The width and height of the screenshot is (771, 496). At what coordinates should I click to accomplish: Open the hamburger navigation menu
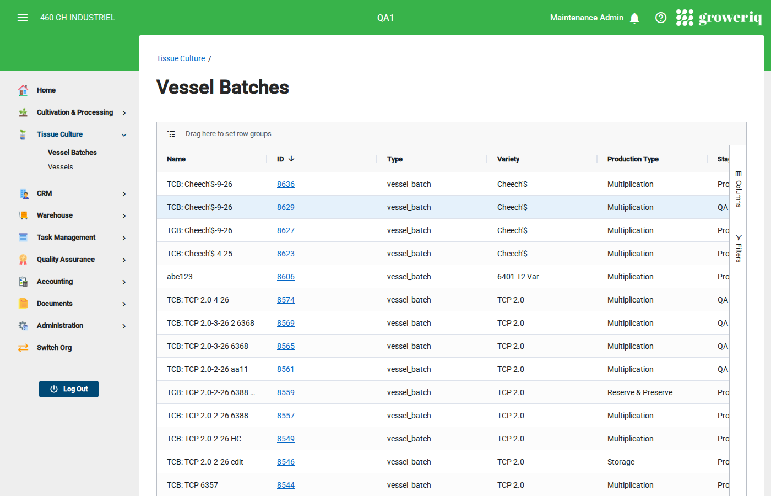pyautogui.click(x=23, y=18)
